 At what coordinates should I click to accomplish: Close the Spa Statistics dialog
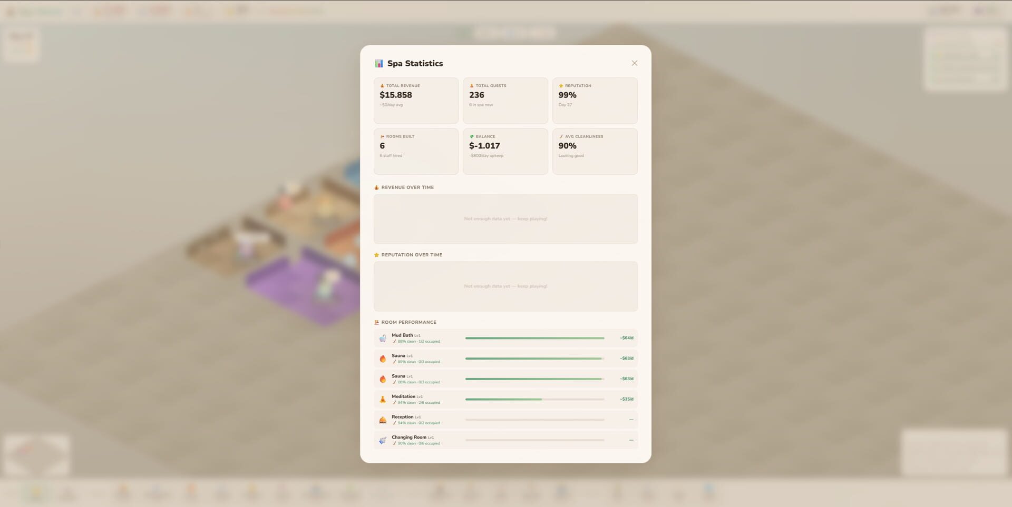(x=634, y=63)
